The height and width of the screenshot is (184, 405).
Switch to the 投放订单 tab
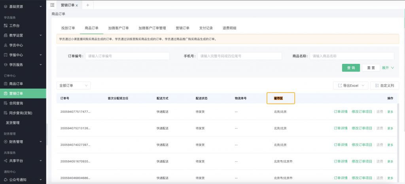point(68,28)
